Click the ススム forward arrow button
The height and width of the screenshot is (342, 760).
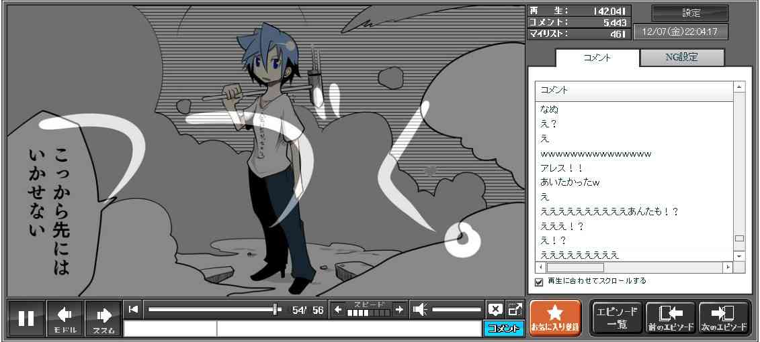click(x=103, y=319)
